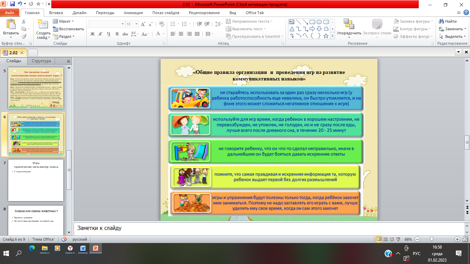470x264 pixels.
Task: Switch to normal view in the status bar
Action: [x=379, y=239]
